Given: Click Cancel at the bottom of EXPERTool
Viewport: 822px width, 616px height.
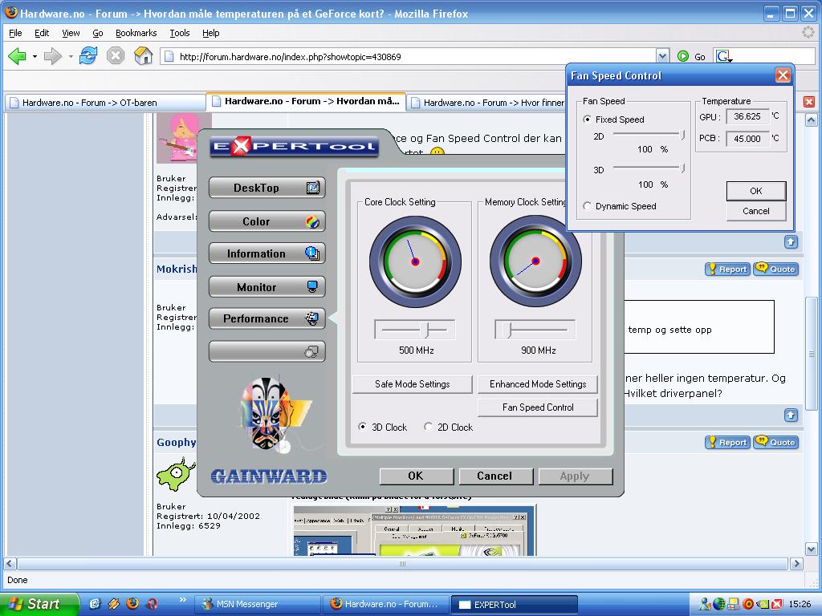Looking at the screenshot, I should [x=494, y=476].
